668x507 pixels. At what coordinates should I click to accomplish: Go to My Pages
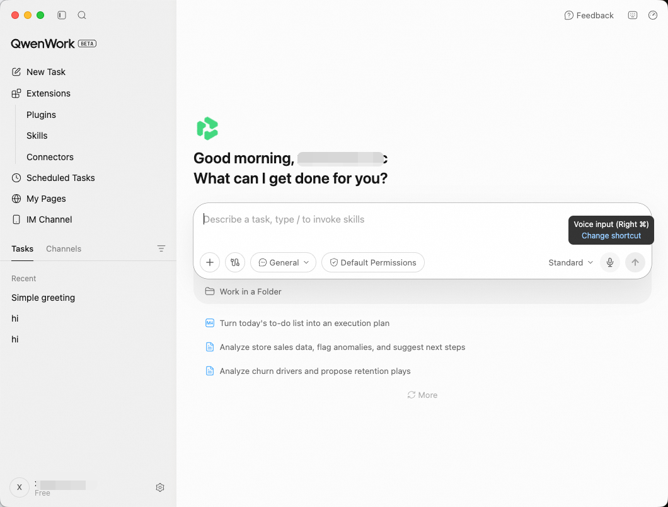46,199
